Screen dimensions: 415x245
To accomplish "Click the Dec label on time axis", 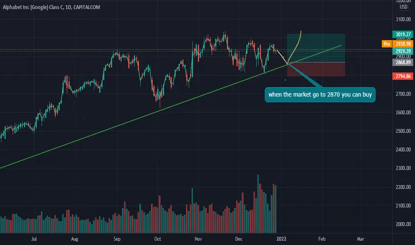I will [239, 239].
